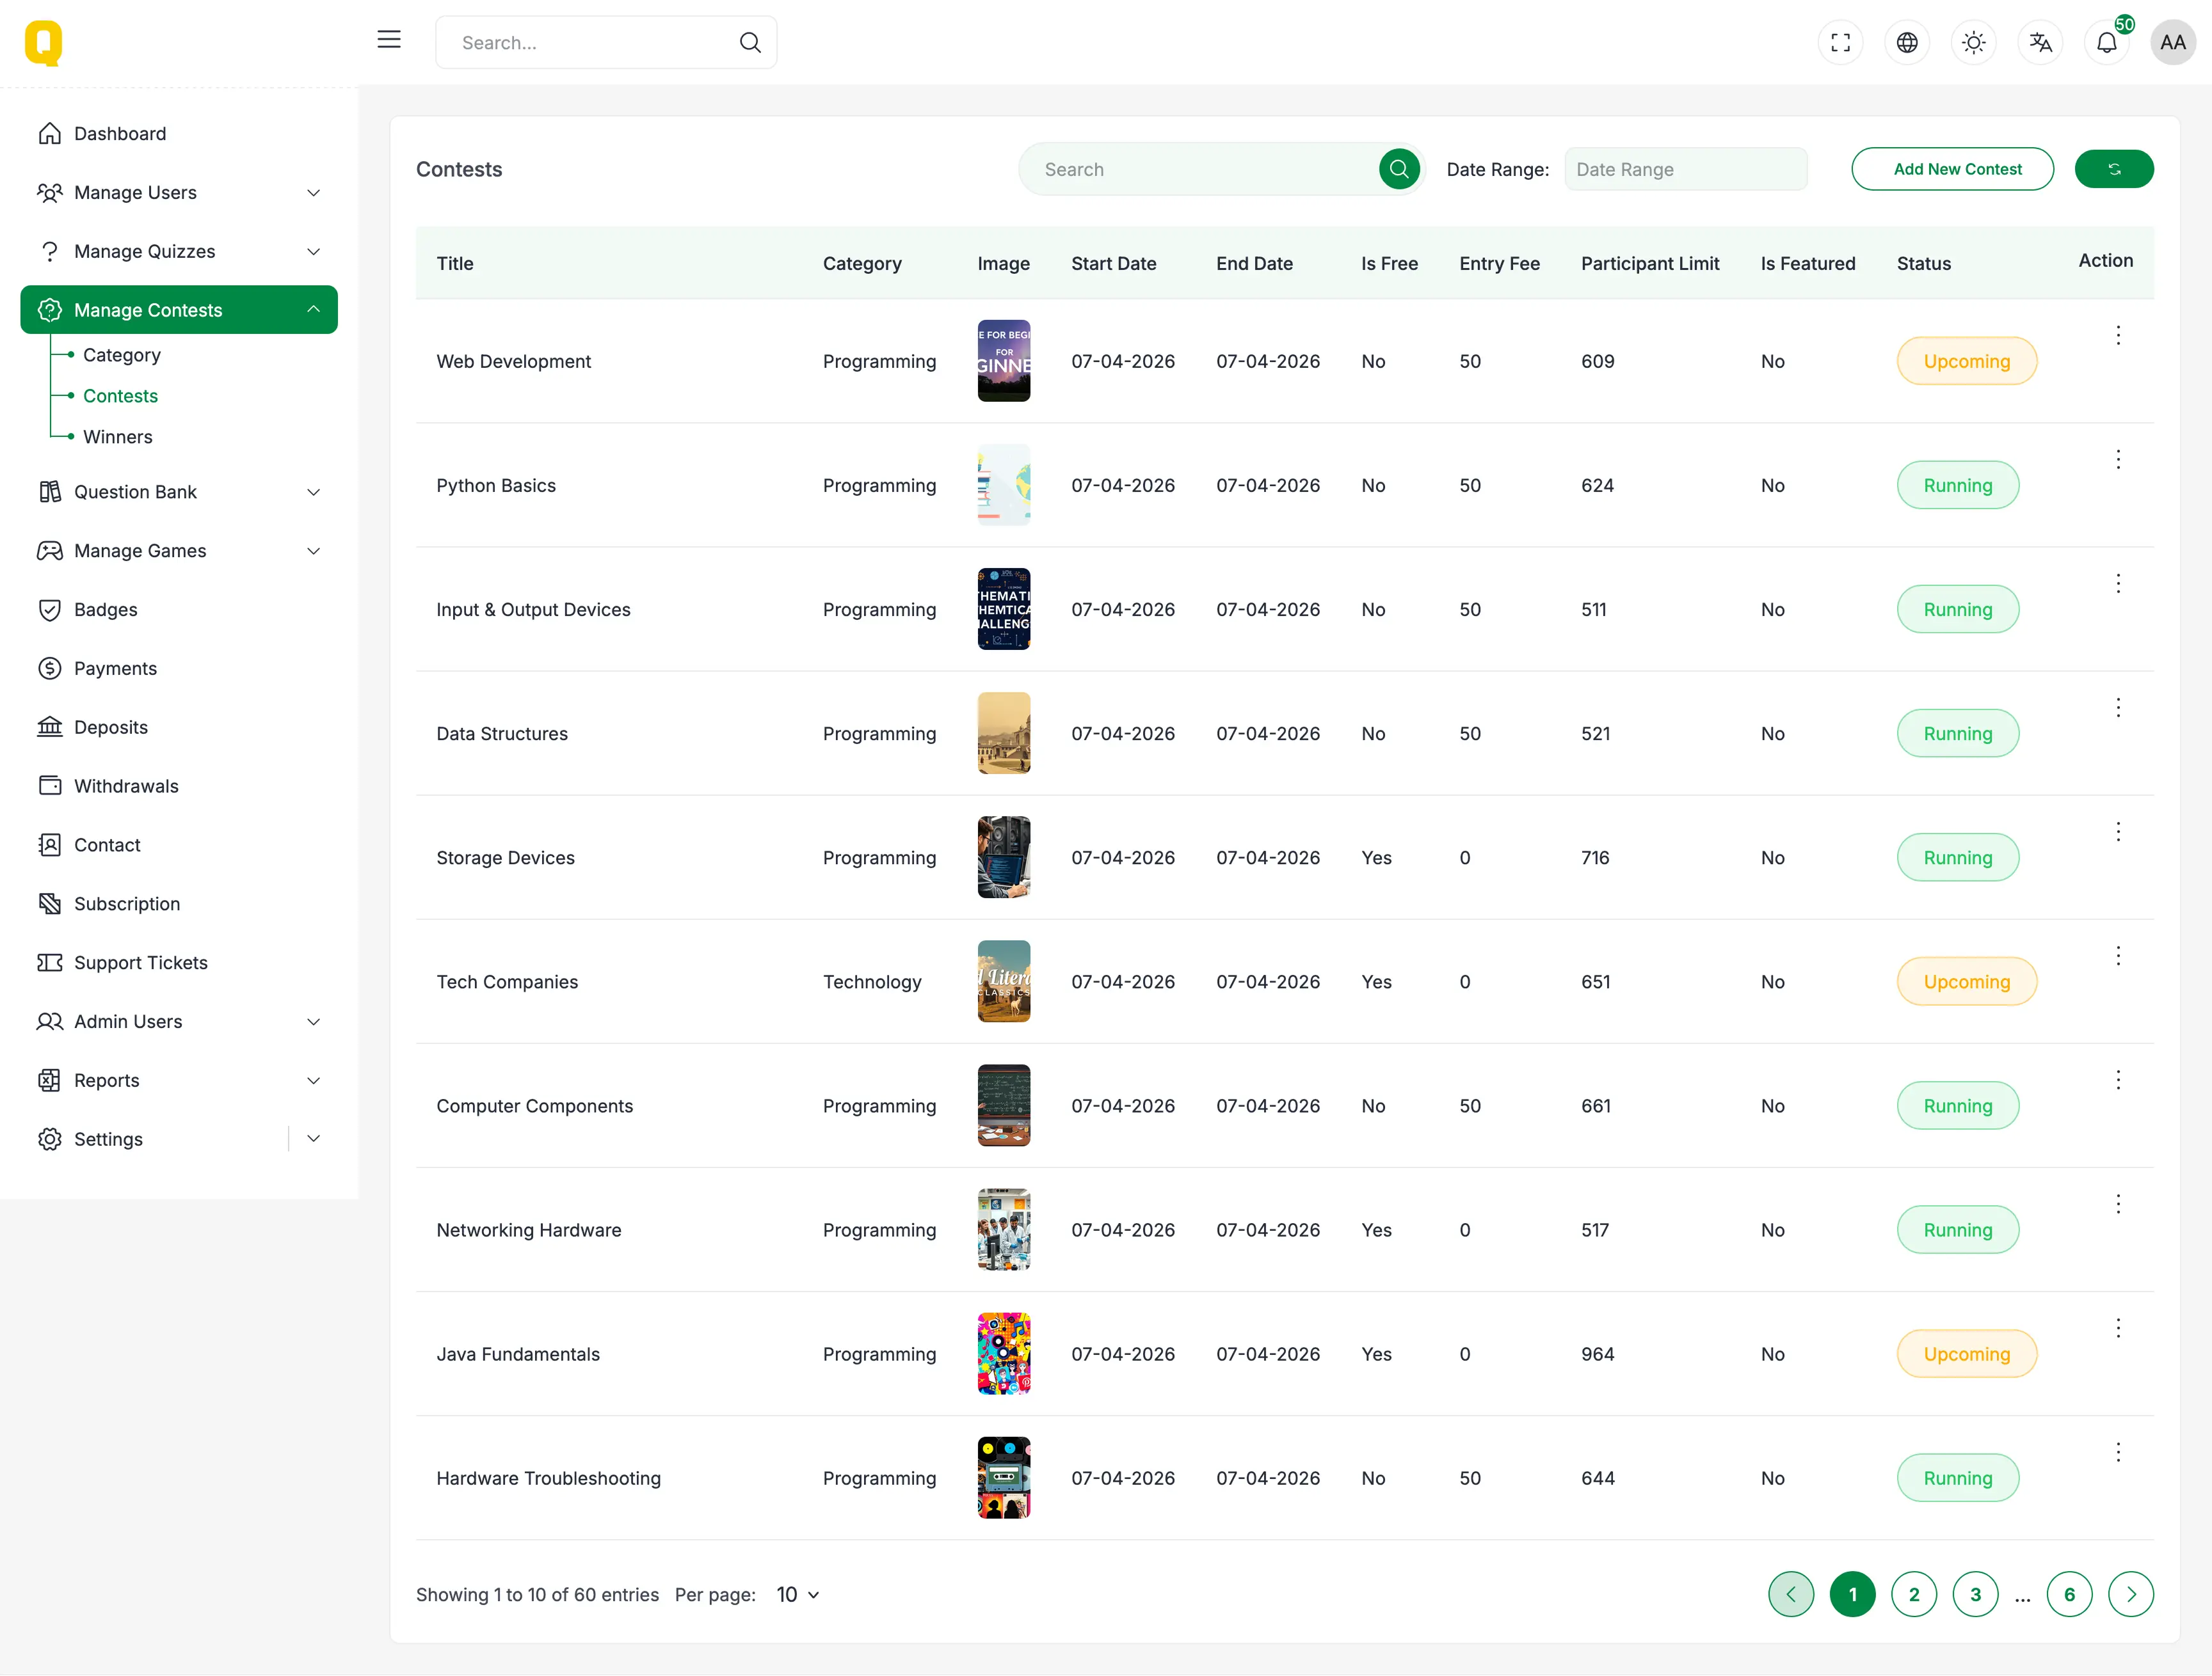Open the action menu for Web Development row
The width and height of the screenshot is (2212, 1676).
(2117, 336)
